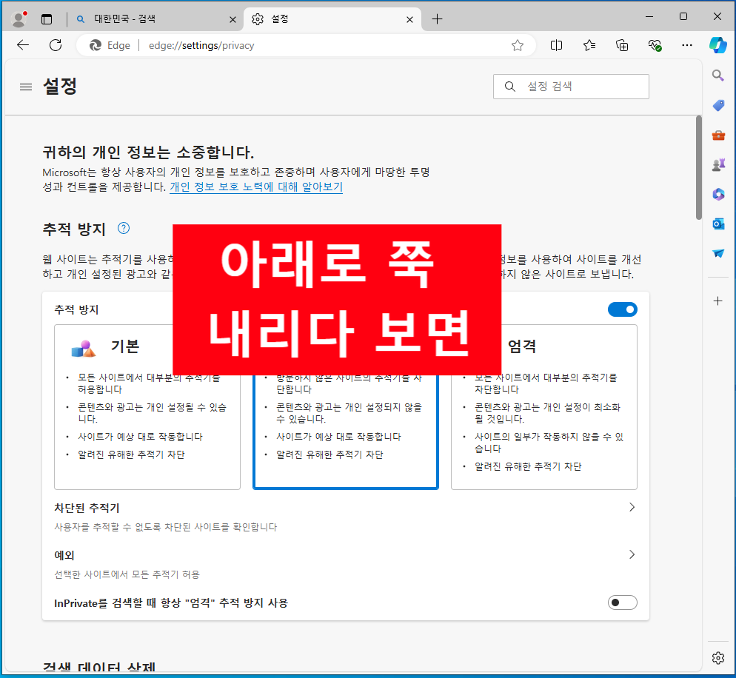Screen dimensions: 736x678
Task: Add this page to favorites star
Action: pos(518,45)
